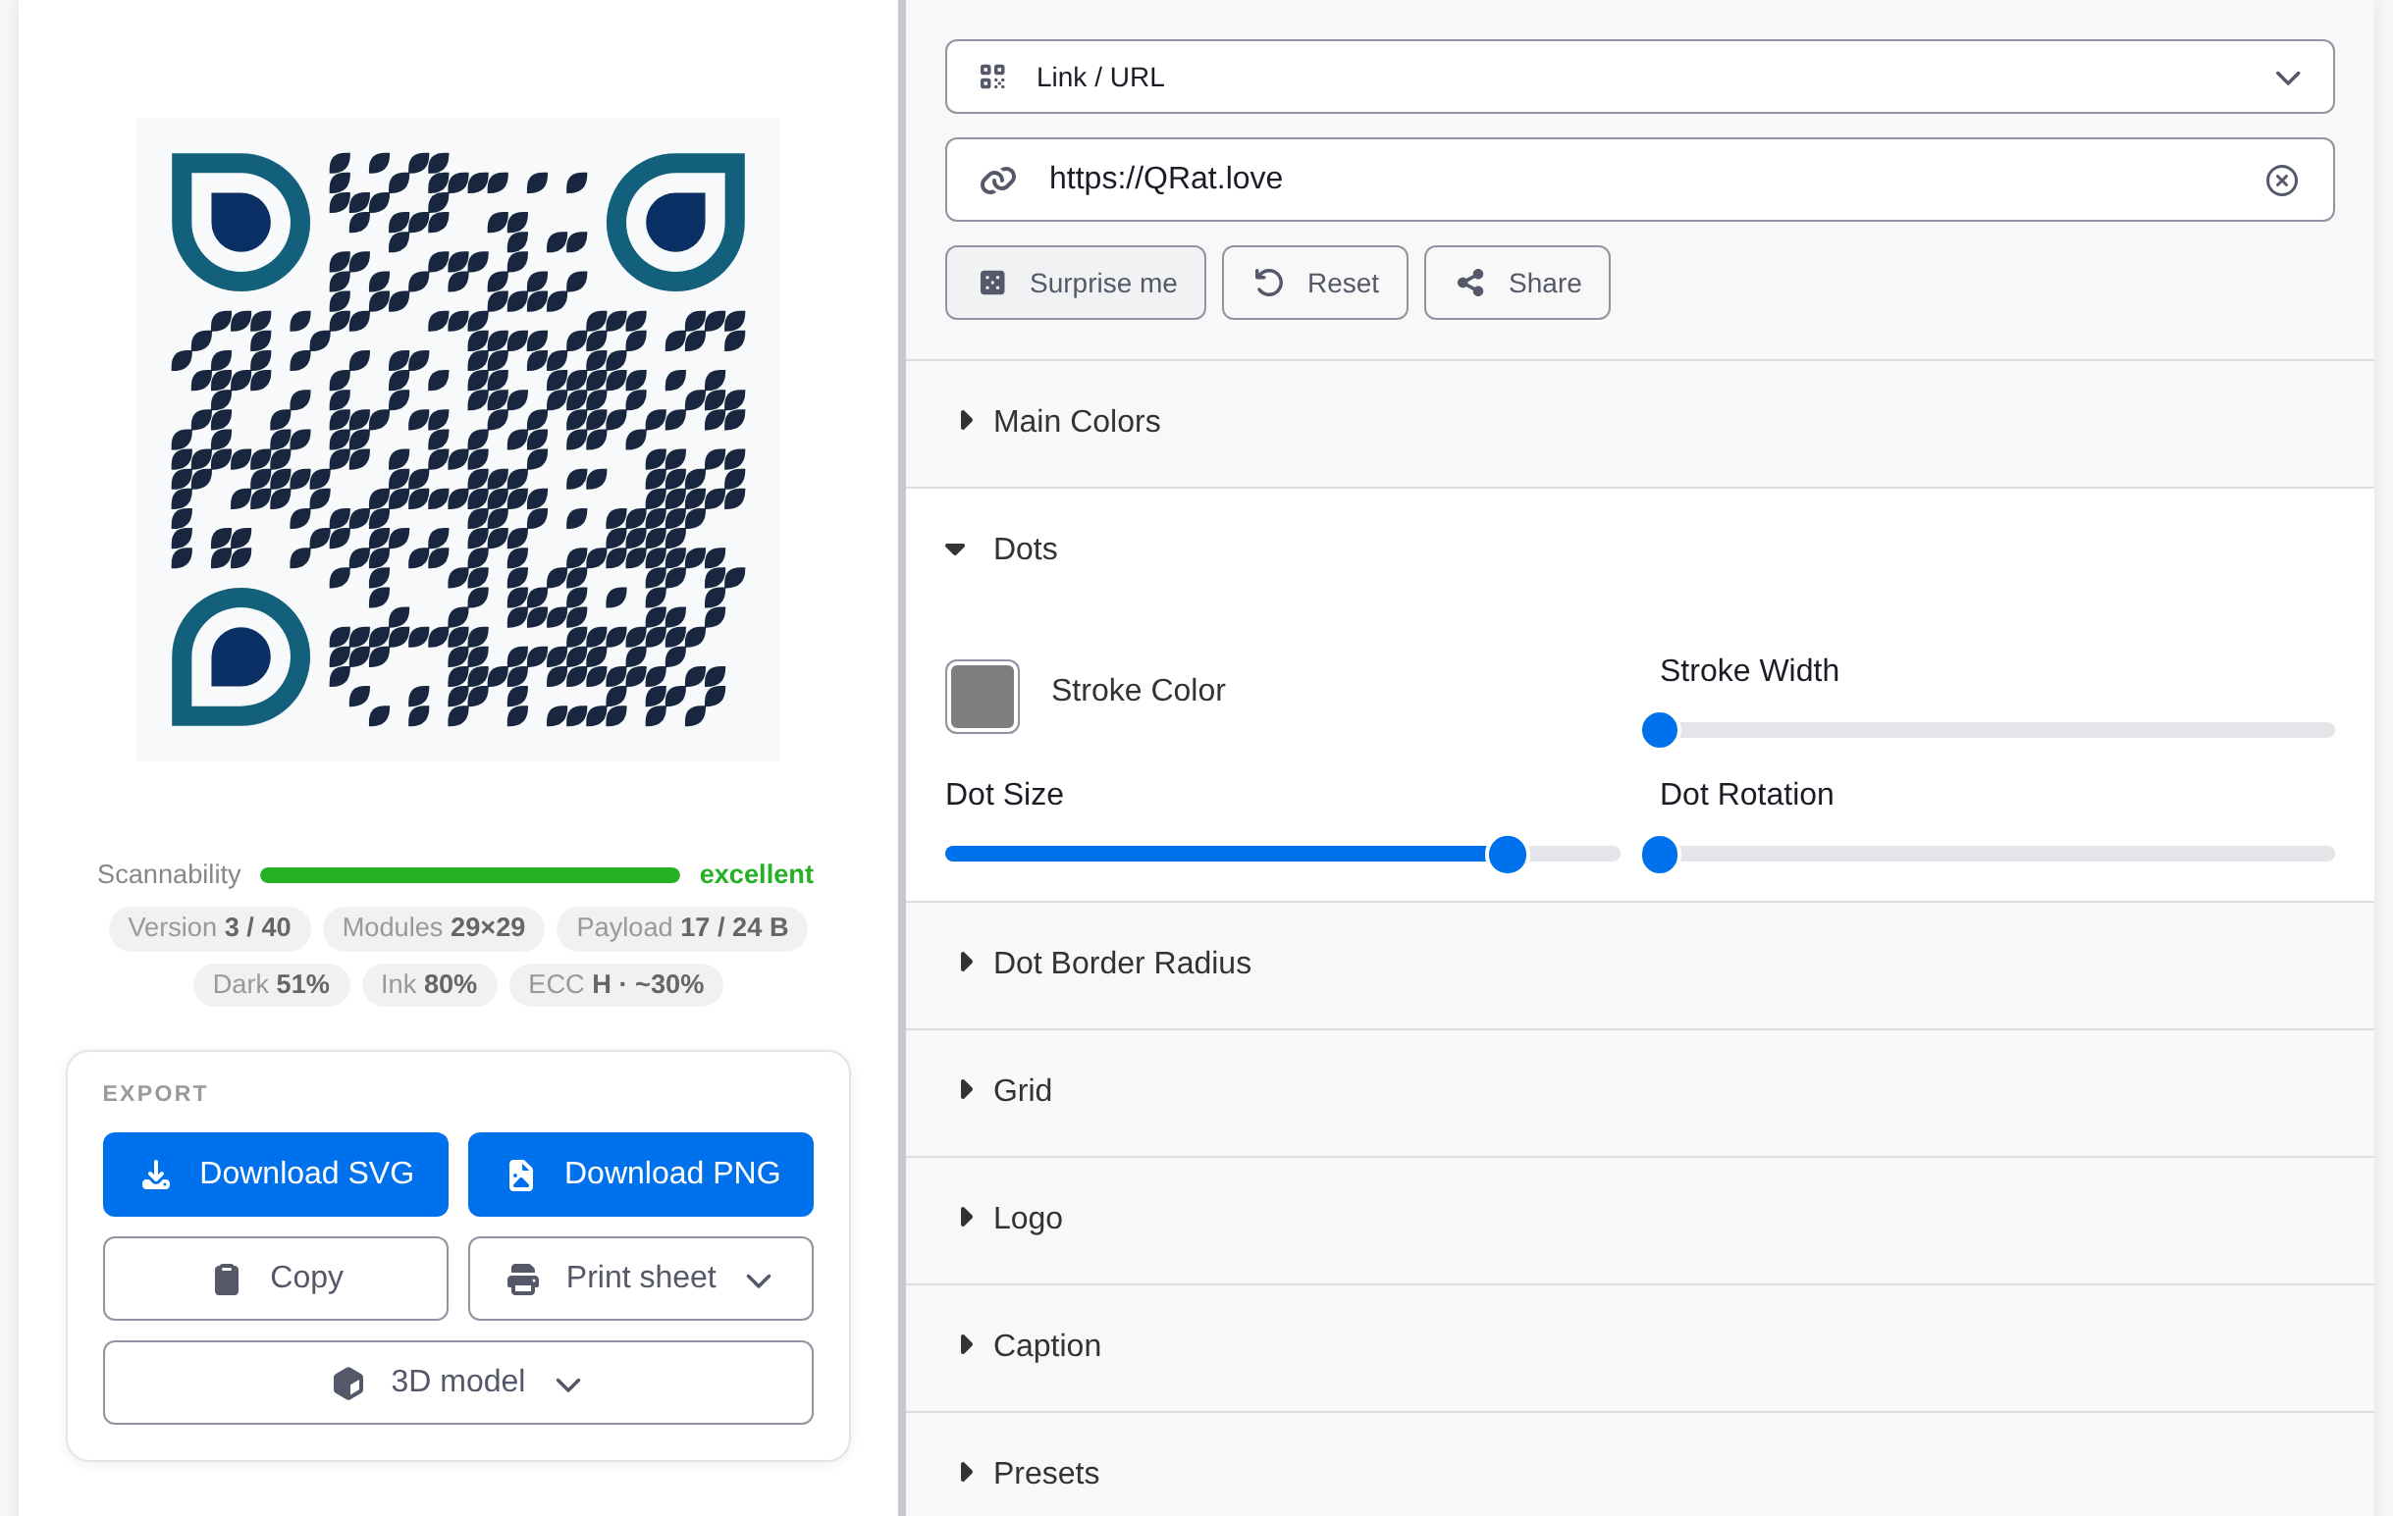Click the green Scannability bar
The width and height of the screenshot is (2393, 1516).
[470, 875]
